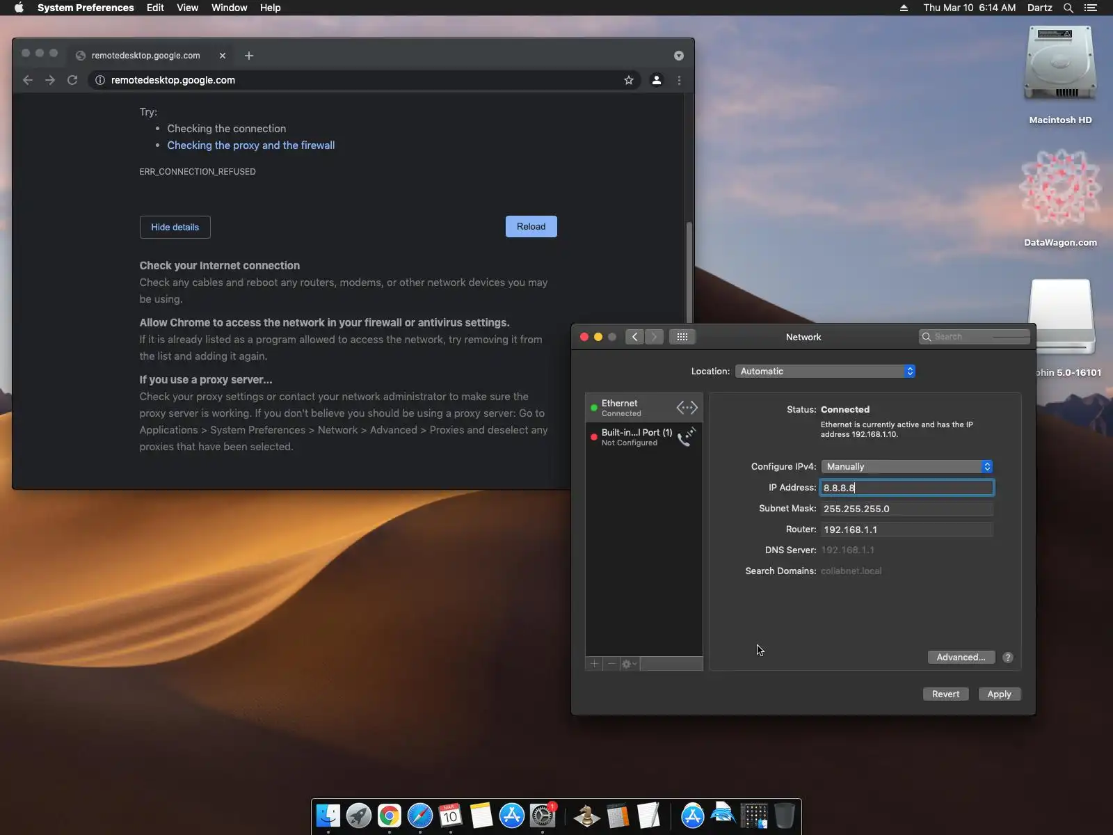Open a new Chrome tab
1113x835 pixels.
249,56
